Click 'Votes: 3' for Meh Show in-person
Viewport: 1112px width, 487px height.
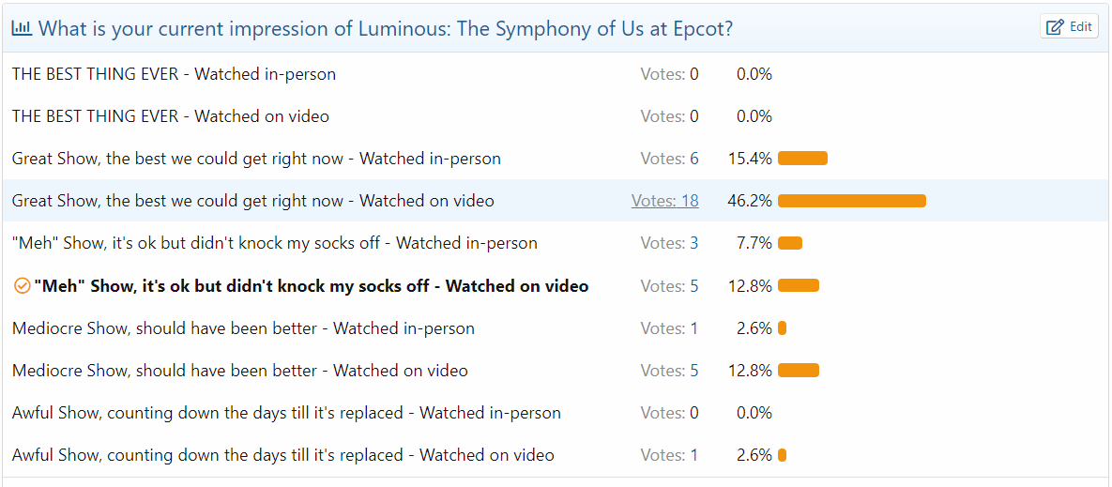[669, 243]
